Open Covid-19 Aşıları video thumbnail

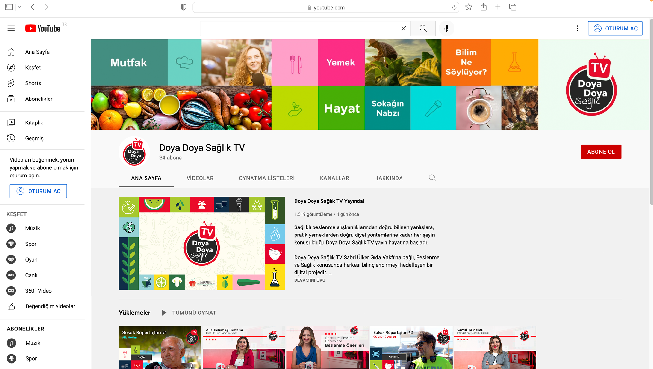(495, 348)
